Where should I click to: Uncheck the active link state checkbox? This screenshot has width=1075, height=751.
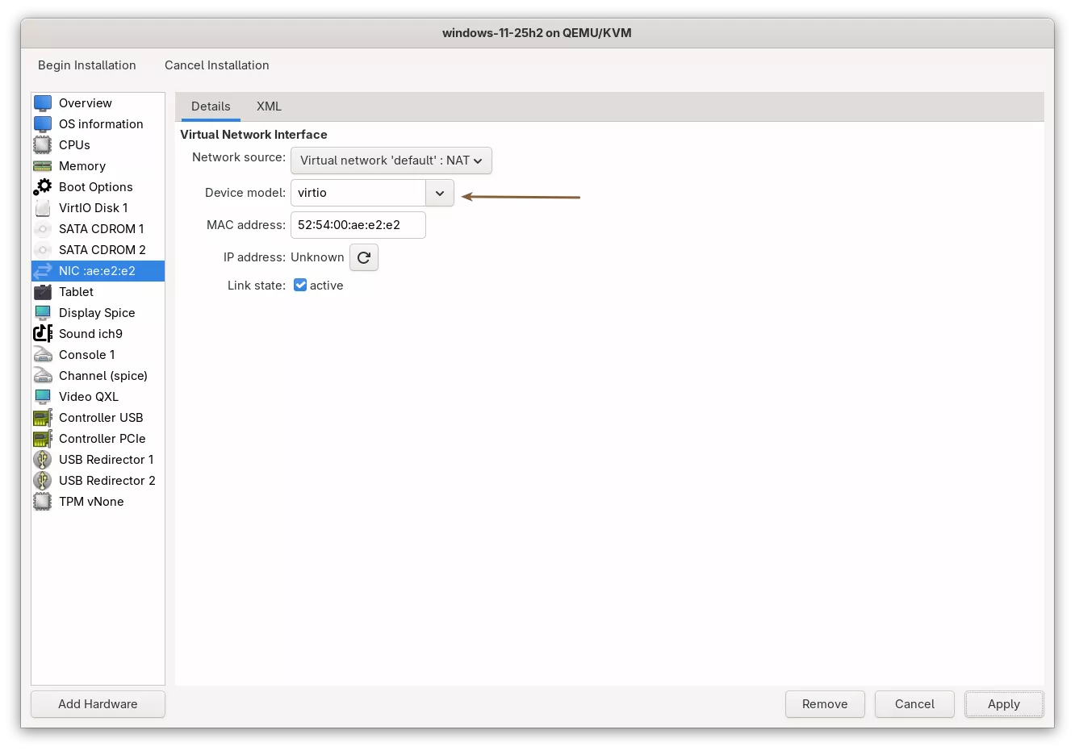pos(299,285)
